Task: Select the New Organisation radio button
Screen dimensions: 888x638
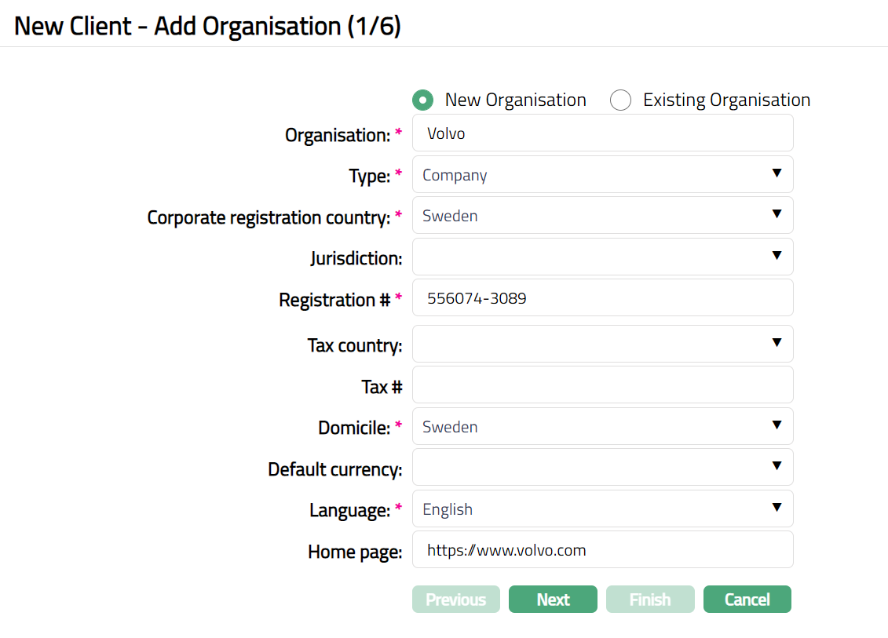Action: (x=423, y=100)
